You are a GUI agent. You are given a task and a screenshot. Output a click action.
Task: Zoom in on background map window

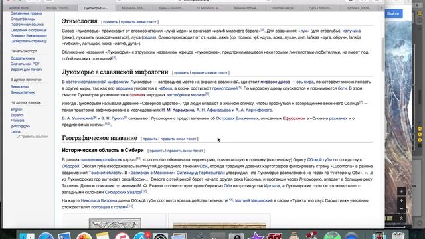[x=401, y=200]
